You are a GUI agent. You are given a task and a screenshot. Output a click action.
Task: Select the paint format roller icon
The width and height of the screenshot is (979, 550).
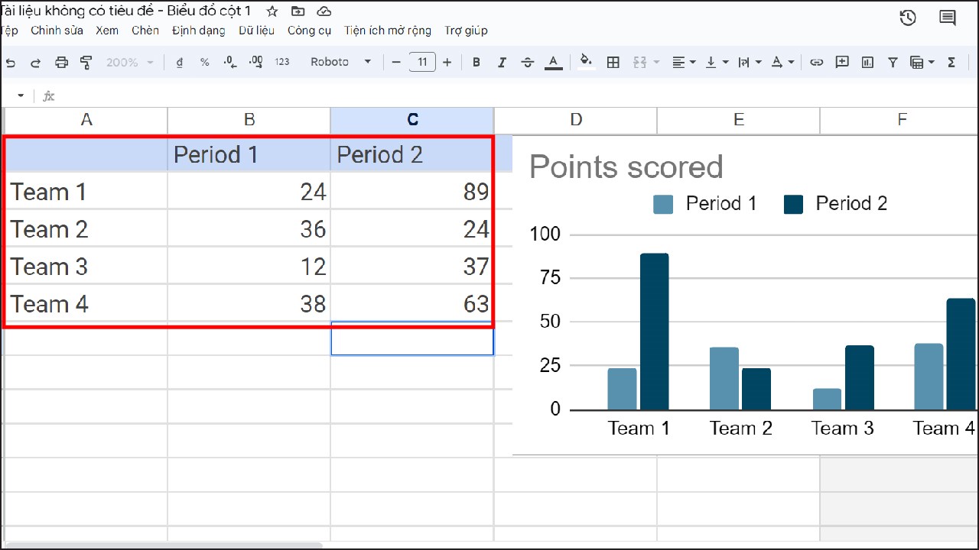coord(86,63)
